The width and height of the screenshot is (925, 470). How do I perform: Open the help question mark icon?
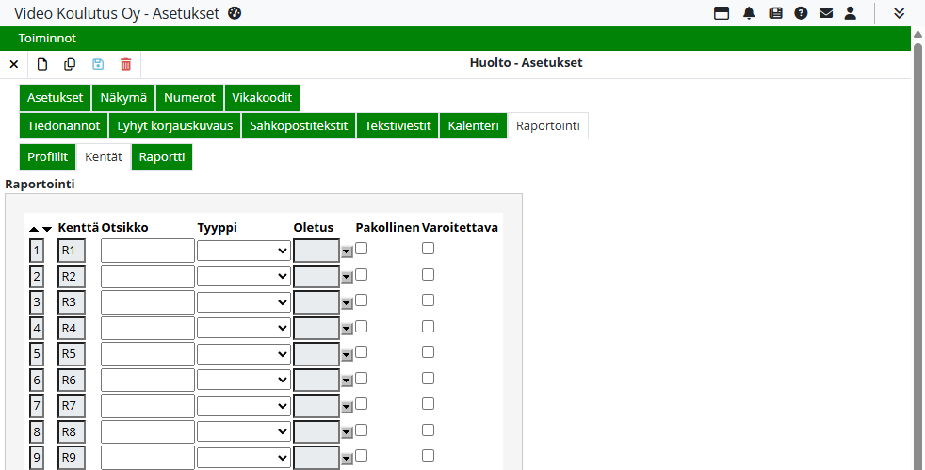point(801,13)
